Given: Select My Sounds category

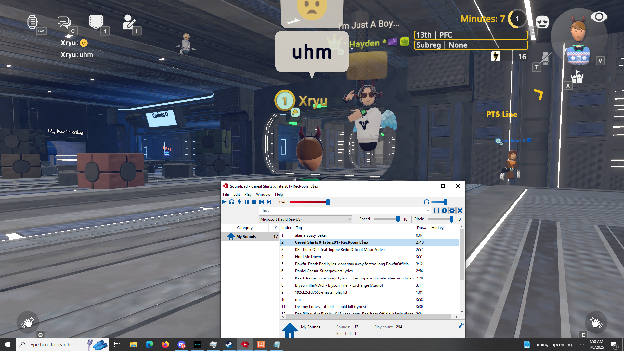Looking at the screenshot, I should [246, 237].
